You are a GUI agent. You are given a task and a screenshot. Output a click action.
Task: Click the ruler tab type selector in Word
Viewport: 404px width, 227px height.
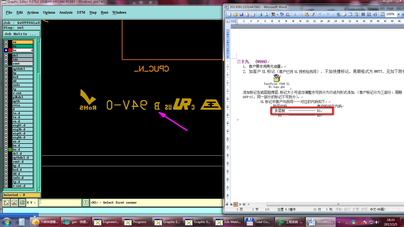click(x=228, y=21)
